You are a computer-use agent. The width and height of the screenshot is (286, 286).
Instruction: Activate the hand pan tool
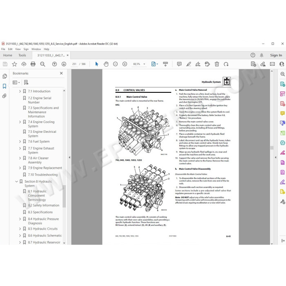click(x=106, y=64)
